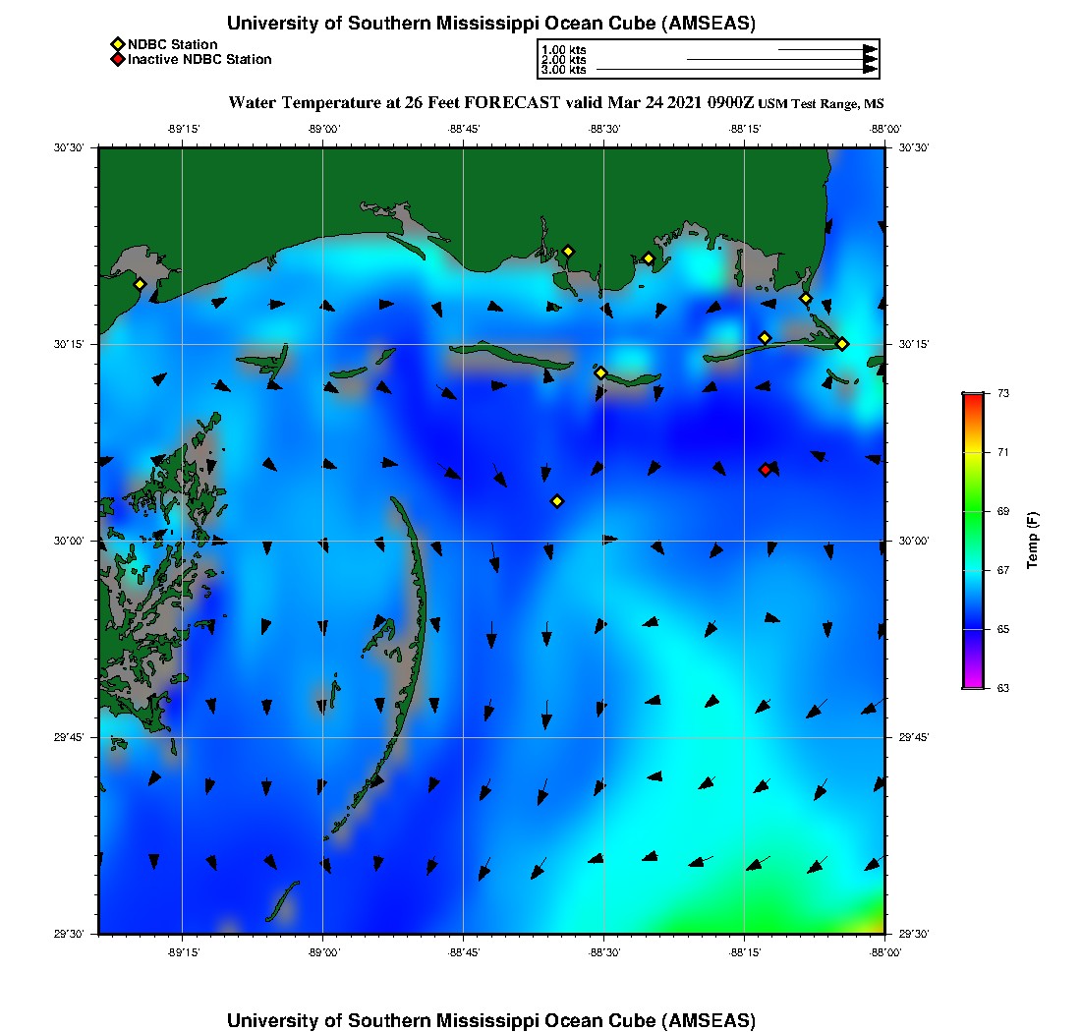Click the red top end of the temperature colorbar
This screenshot has width=1081, height=1032.
tap(972, 397)
